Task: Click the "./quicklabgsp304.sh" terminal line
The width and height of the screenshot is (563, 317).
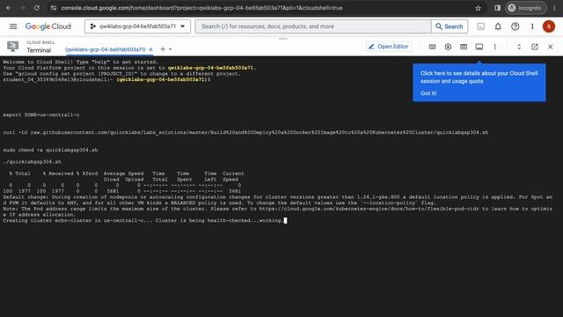Action: 32,162
